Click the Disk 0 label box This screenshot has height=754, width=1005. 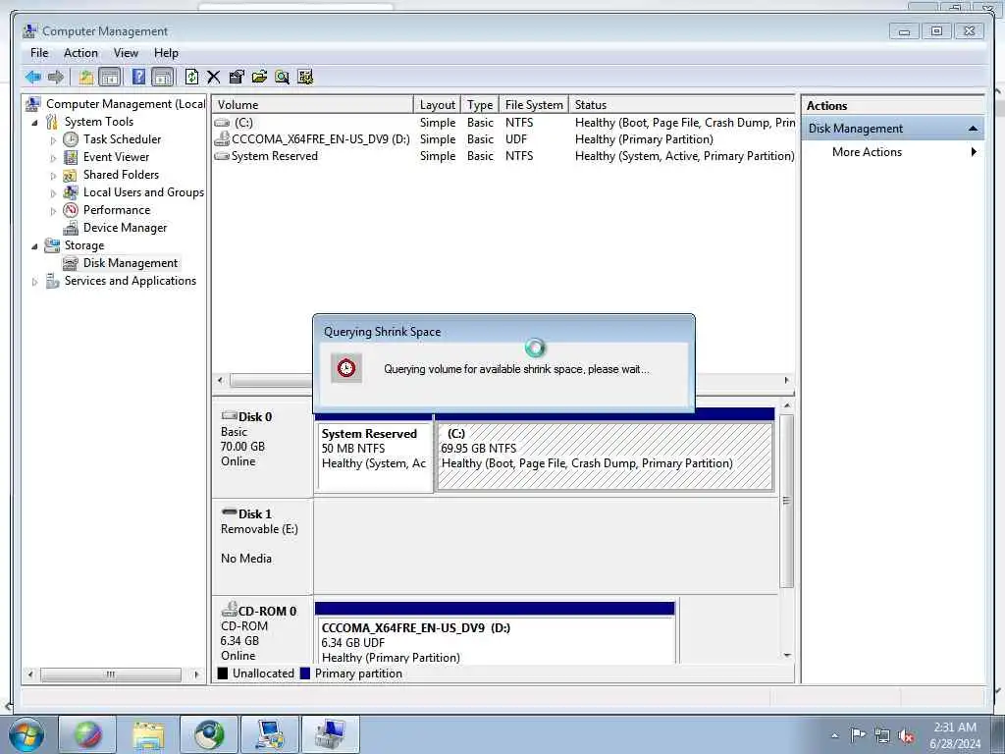[262, 450]
